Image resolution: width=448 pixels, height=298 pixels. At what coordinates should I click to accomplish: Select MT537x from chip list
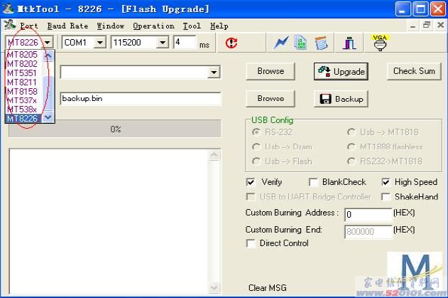[x=23, y=100]
